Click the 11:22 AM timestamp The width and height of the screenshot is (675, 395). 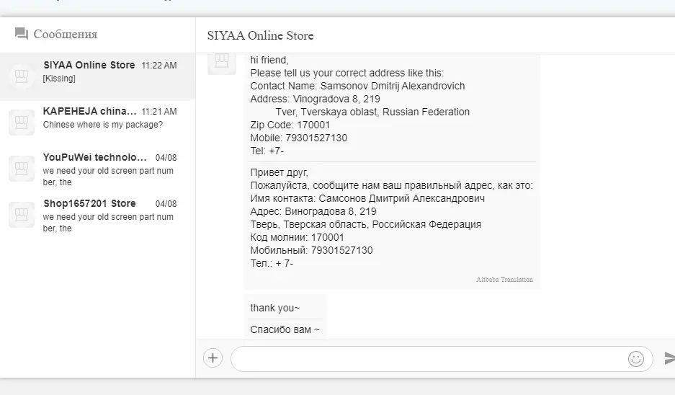159,66
